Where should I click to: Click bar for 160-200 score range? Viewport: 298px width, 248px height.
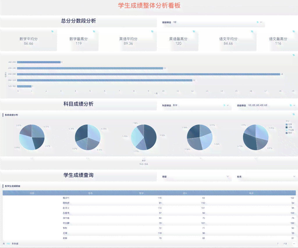point(39,62)
